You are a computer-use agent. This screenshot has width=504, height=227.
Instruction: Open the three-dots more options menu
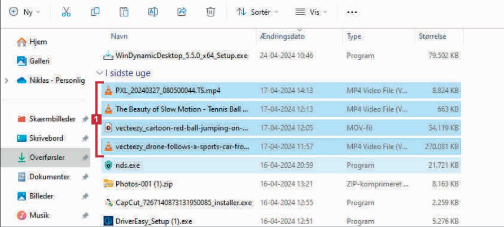tap(352, 12)
